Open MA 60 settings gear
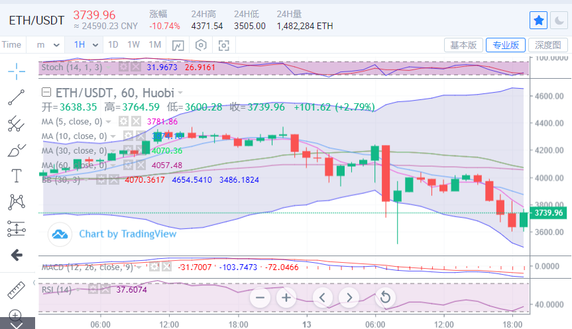The height and width of the screenshot is (329, 572). tap(128, 165)
